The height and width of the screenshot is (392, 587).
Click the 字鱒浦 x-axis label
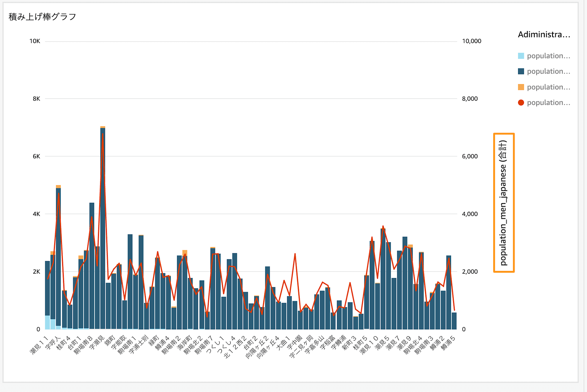point(338,343)
